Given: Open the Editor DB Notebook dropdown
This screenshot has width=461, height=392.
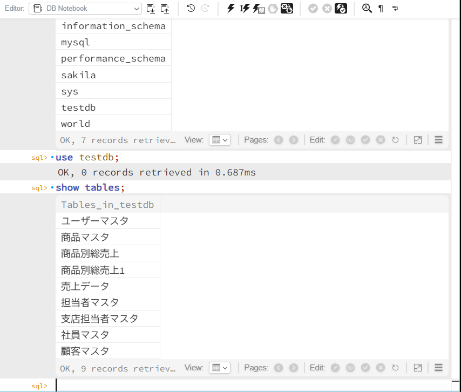Looking at the screenshot, I should pos(85,8).
